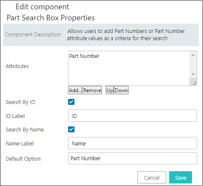Viewport: 203px width, 186px height.
Task: Click the Name Label text field
Action: [x=132, y=143]
